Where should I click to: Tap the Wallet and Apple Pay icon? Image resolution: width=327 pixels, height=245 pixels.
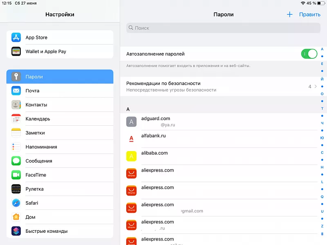tap(16, 51)
